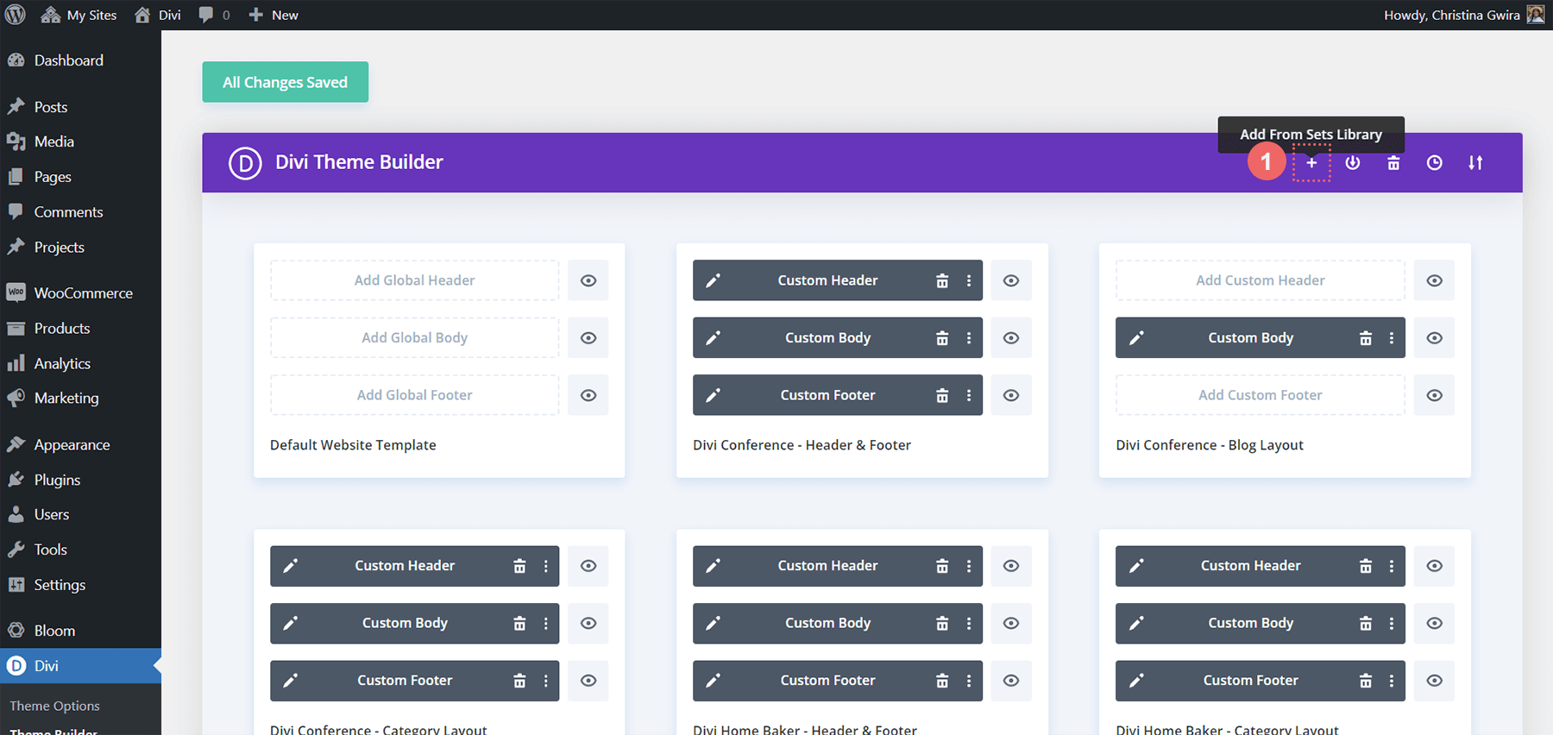Open options menu for Custom Body in Blog Layout
This screenshot has width=1553, height=735.
pyautogui.click(x=1392, y=338)
